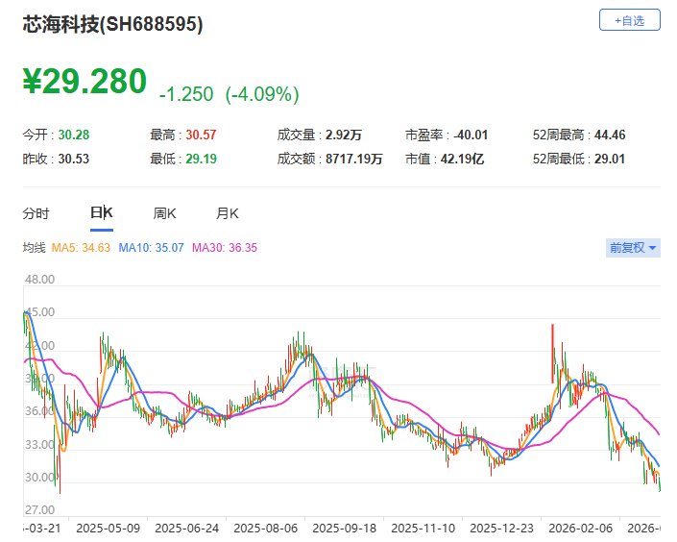Switch to the 分时 chart tab
Viewport: 677px width, 542px height.
(x=36, y=213)
